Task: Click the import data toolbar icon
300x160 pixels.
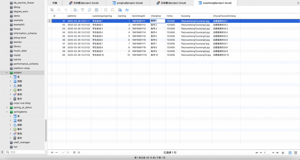Action: (x=106, y=10)
